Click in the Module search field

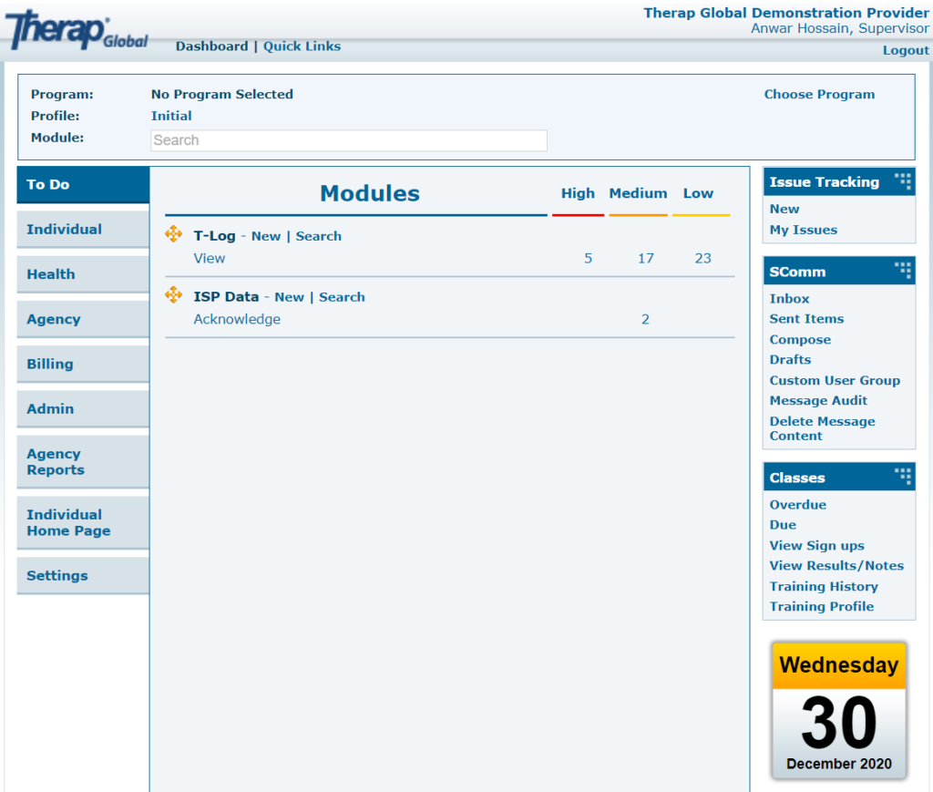(348, 140)
